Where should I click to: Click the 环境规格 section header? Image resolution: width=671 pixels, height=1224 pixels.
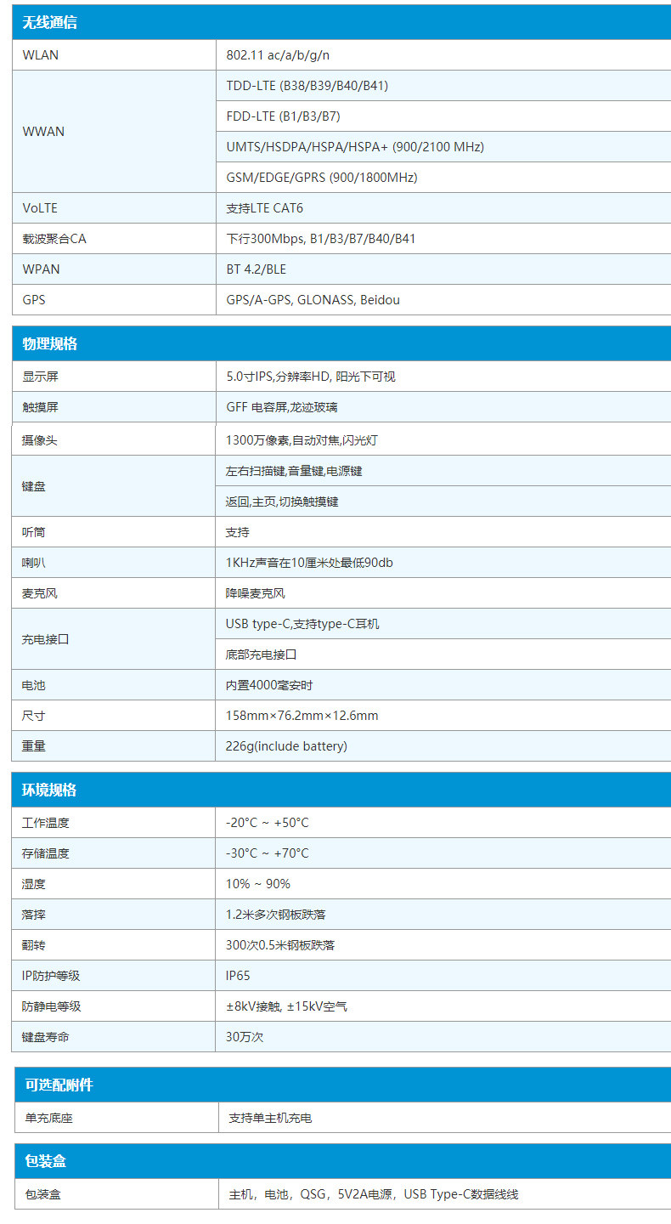click(x=341, y=790)
